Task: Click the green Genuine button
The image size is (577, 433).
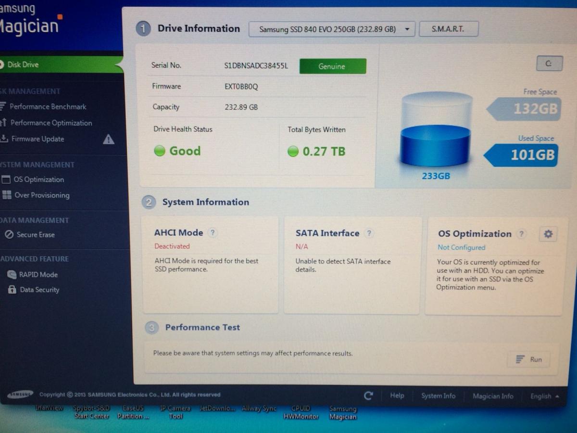Action: pos(332,66)
